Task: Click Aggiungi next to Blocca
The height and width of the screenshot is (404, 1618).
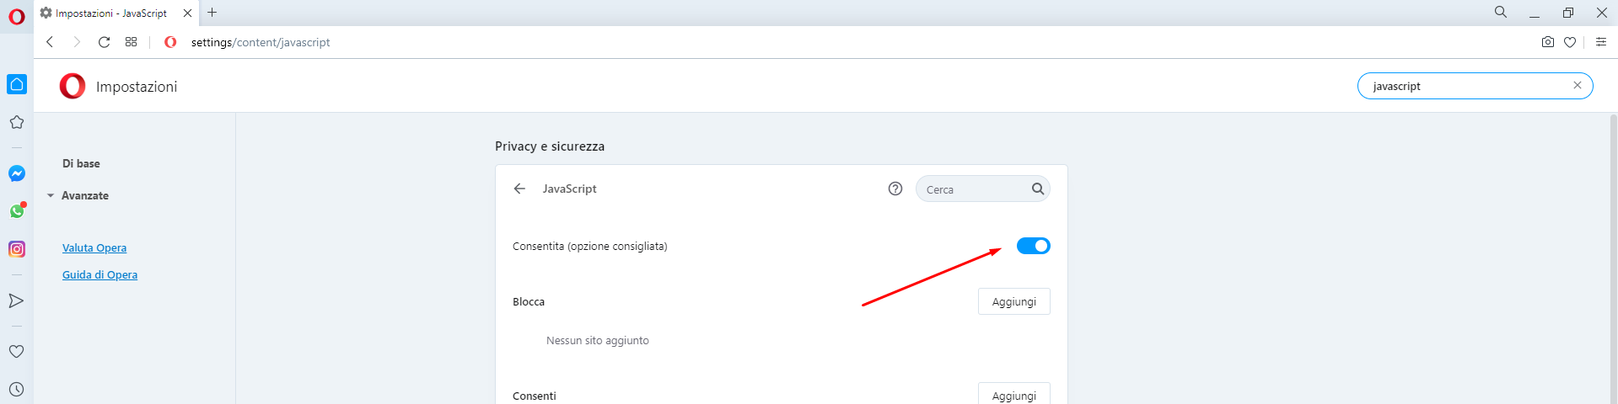Action: [x=1014, y=301]
